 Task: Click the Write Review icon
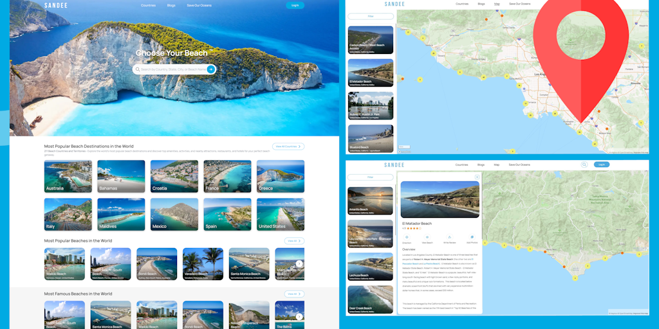click(x=449, y=238)
